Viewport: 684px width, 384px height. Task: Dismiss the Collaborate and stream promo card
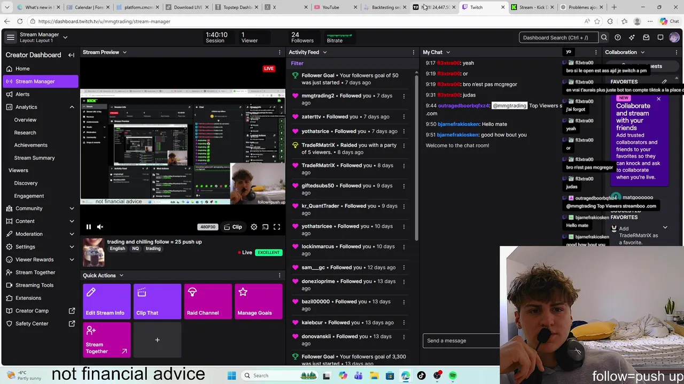[658, 99]
